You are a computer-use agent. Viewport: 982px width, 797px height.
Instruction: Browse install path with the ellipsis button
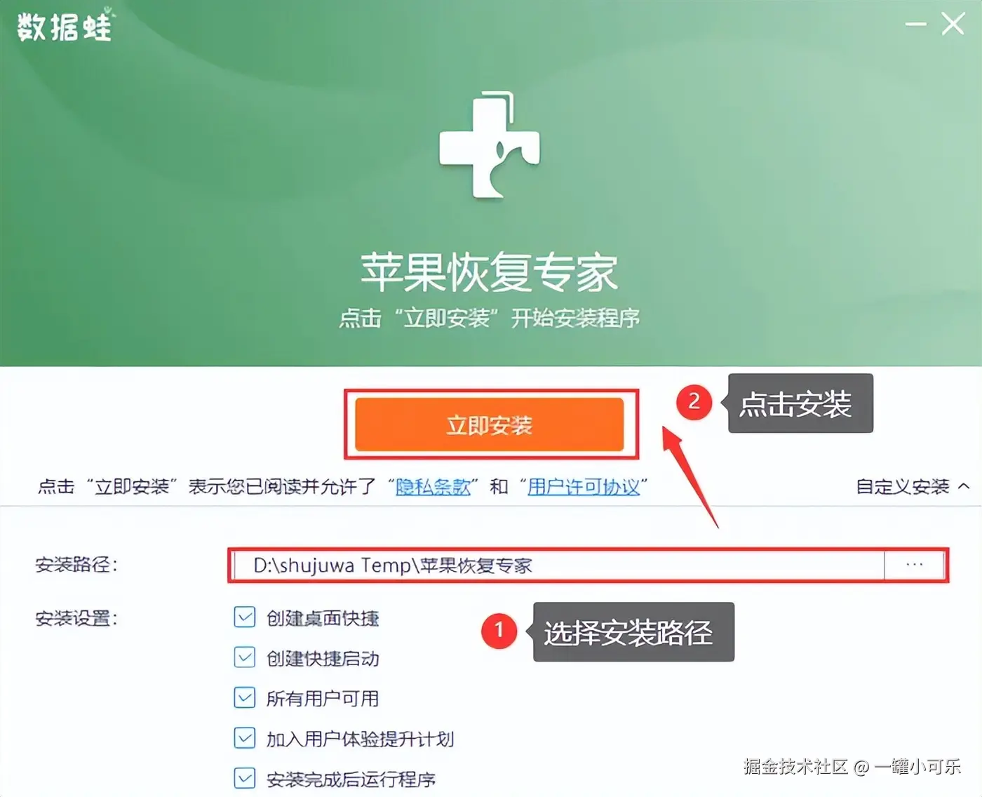pyautogui.click(x=914, y=565)
